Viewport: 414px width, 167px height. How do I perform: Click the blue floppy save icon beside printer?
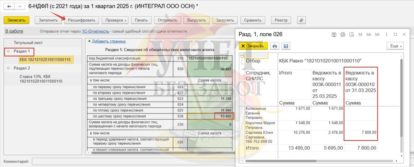coord(286,46)
